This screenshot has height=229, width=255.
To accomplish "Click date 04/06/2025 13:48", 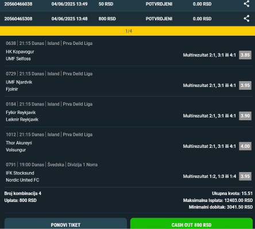I will pos(69,18).
